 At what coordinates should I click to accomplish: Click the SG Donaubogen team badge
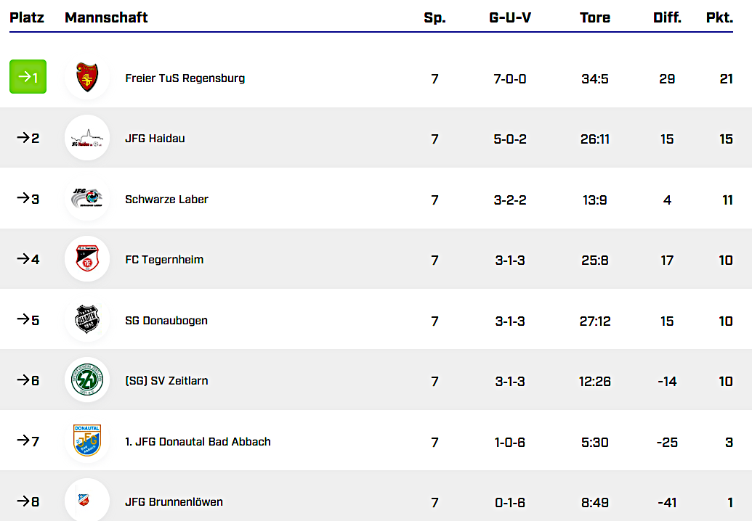(x=87, y=320)
